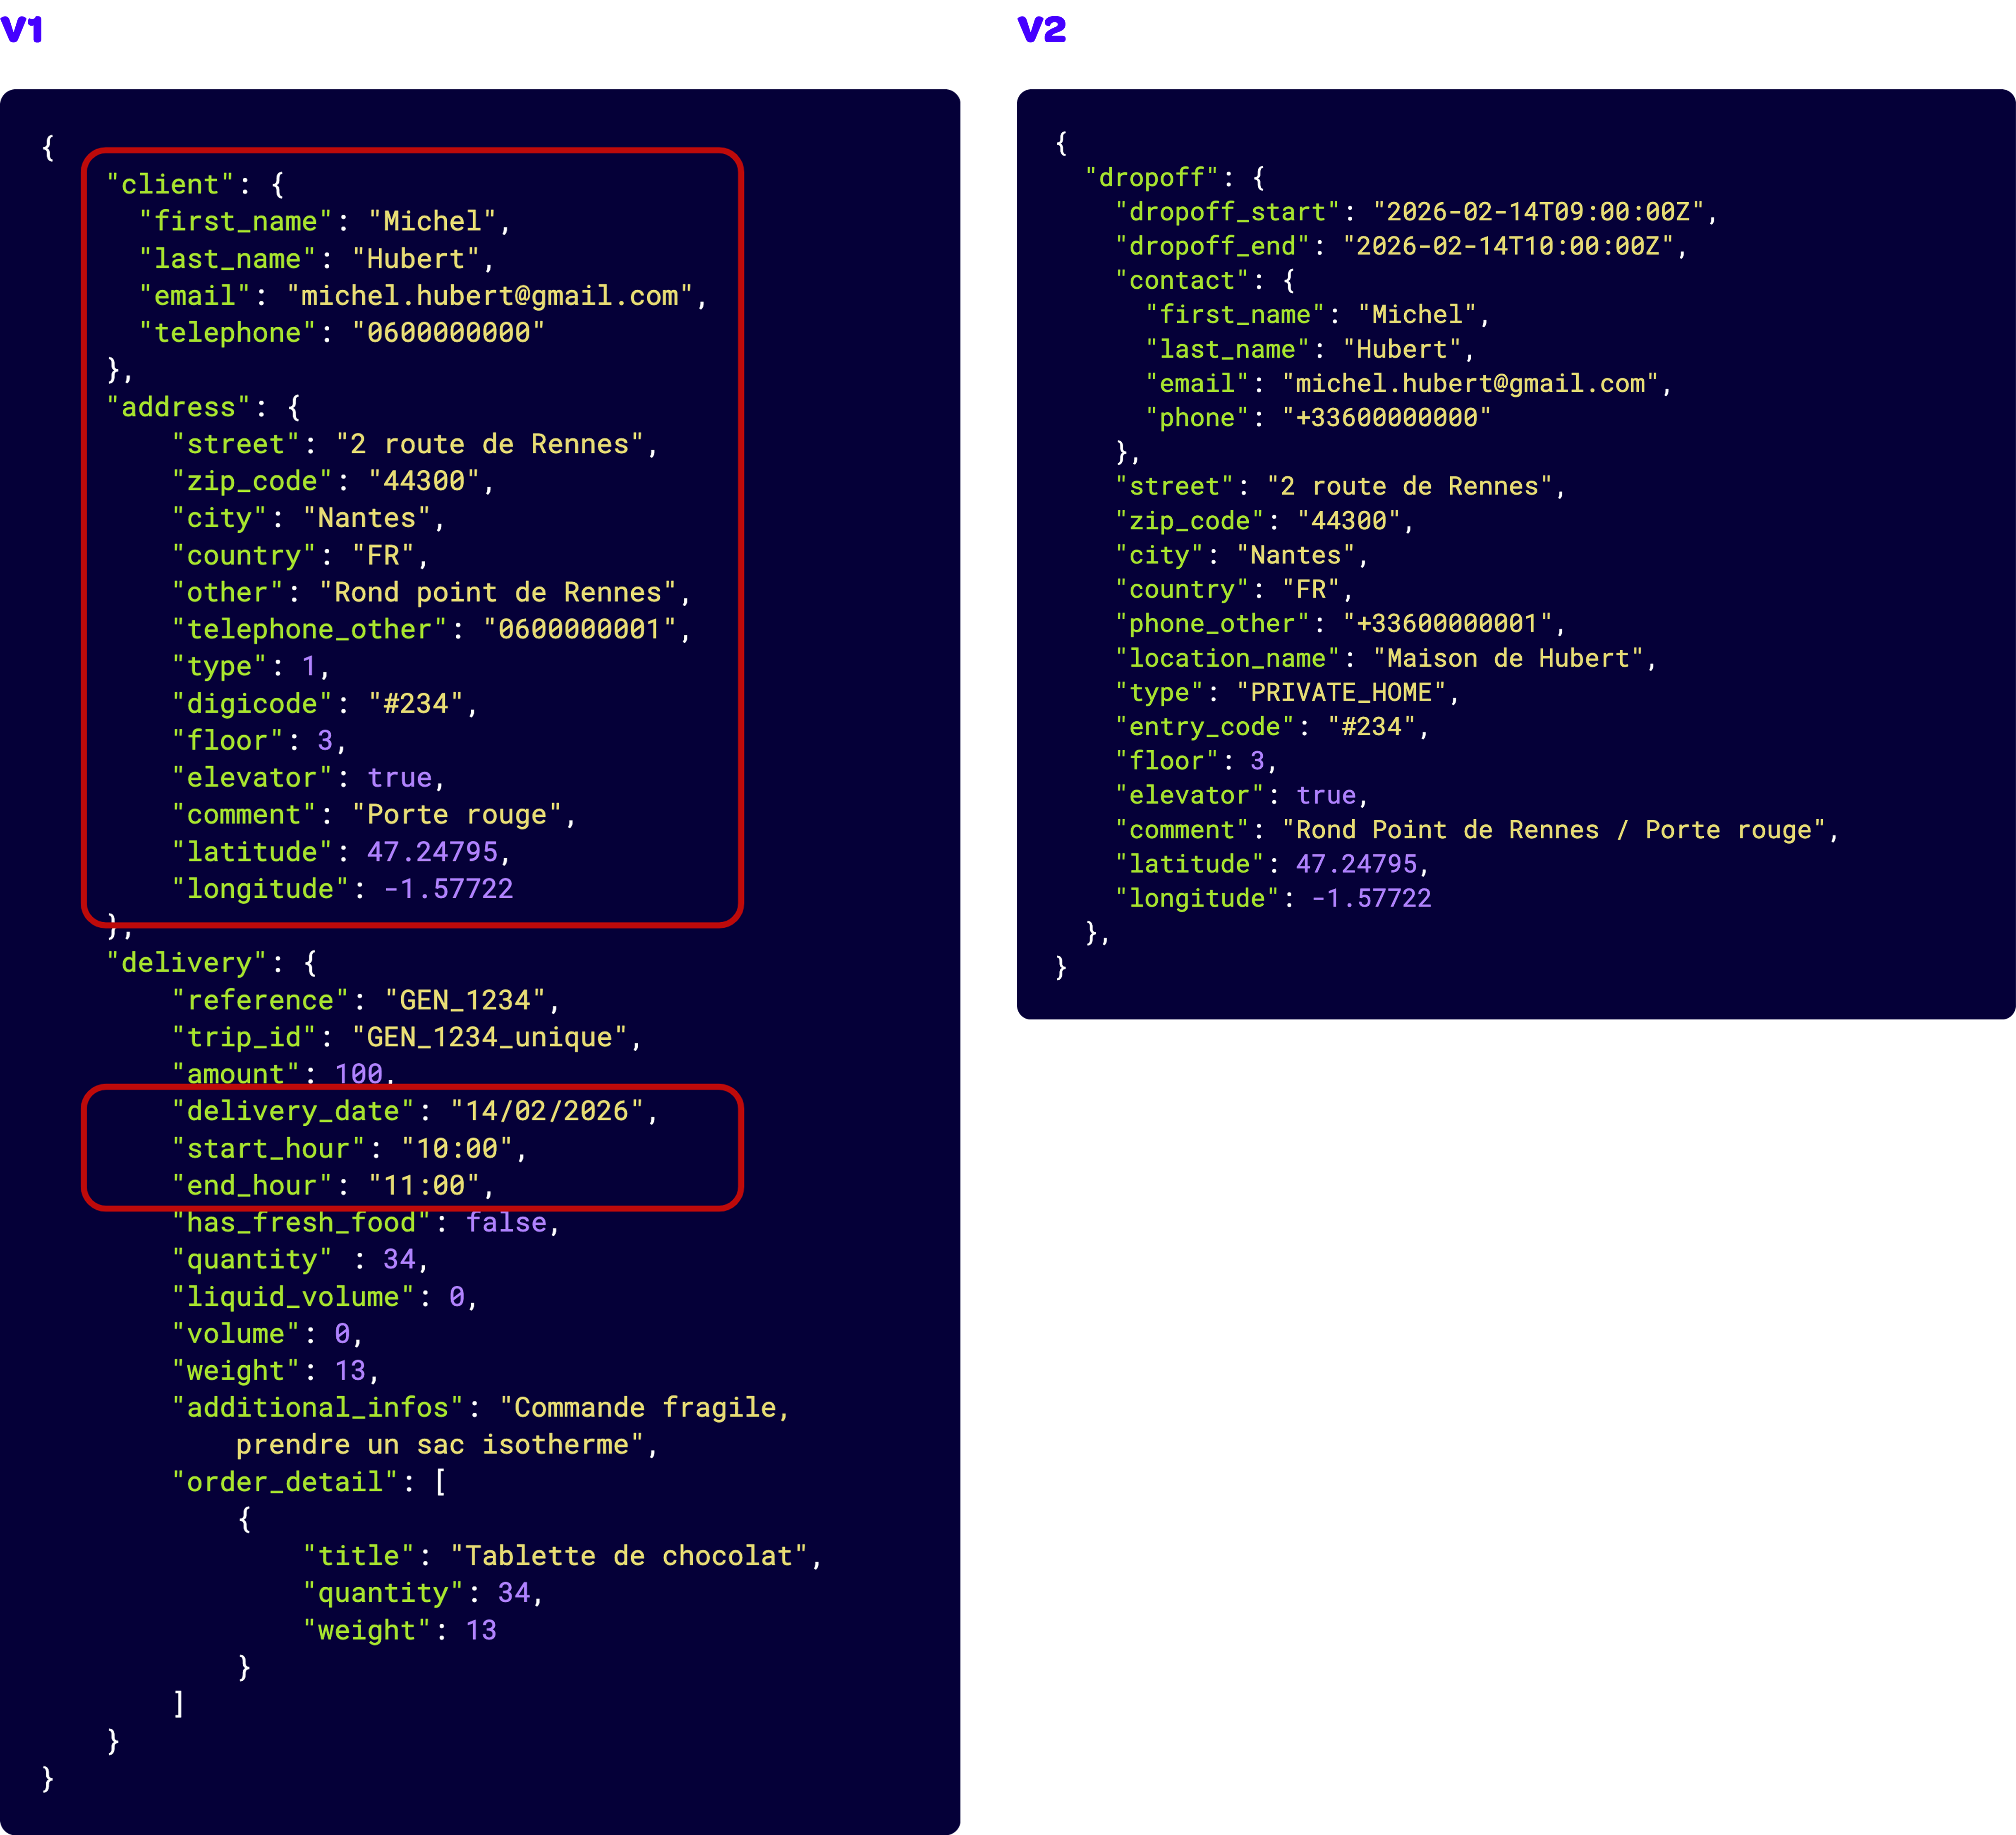
Task: Click V1 zip_code value "44300"
Action: click(424, 482)
